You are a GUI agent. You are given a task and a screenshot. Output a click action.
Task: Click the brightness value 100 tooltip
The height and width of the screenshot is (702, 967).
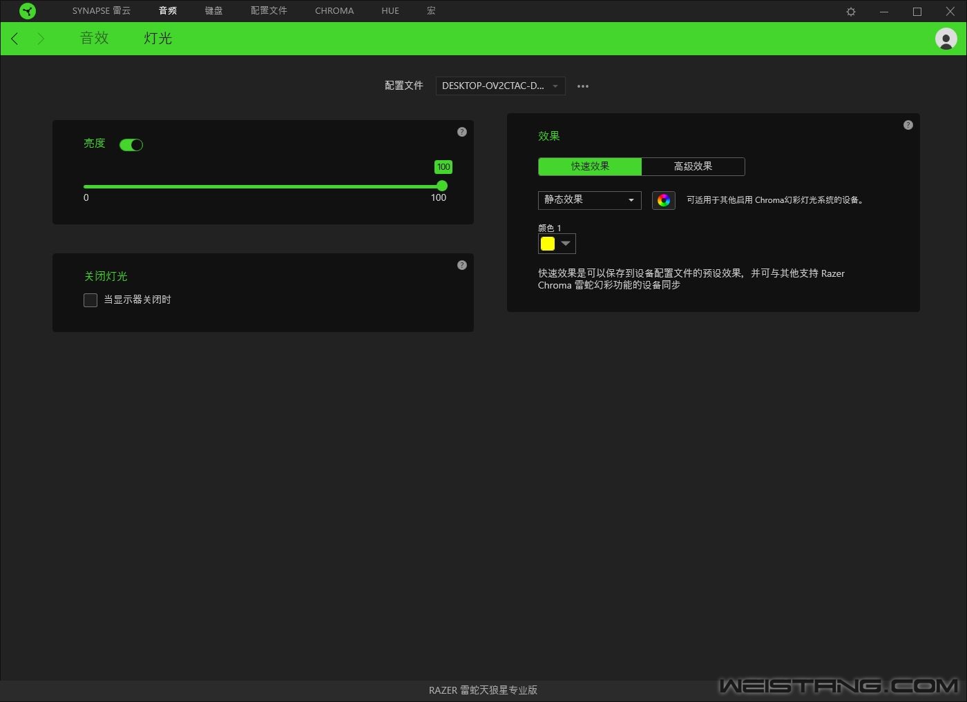coord(443,167)
